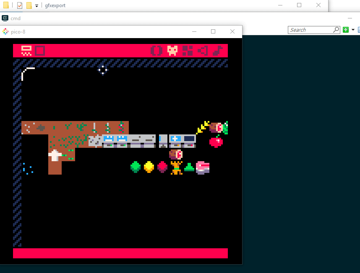This screenshot has width=360, height=273.
Task: Select the gray pebbles dirt tile
Action: coord(28,128)
